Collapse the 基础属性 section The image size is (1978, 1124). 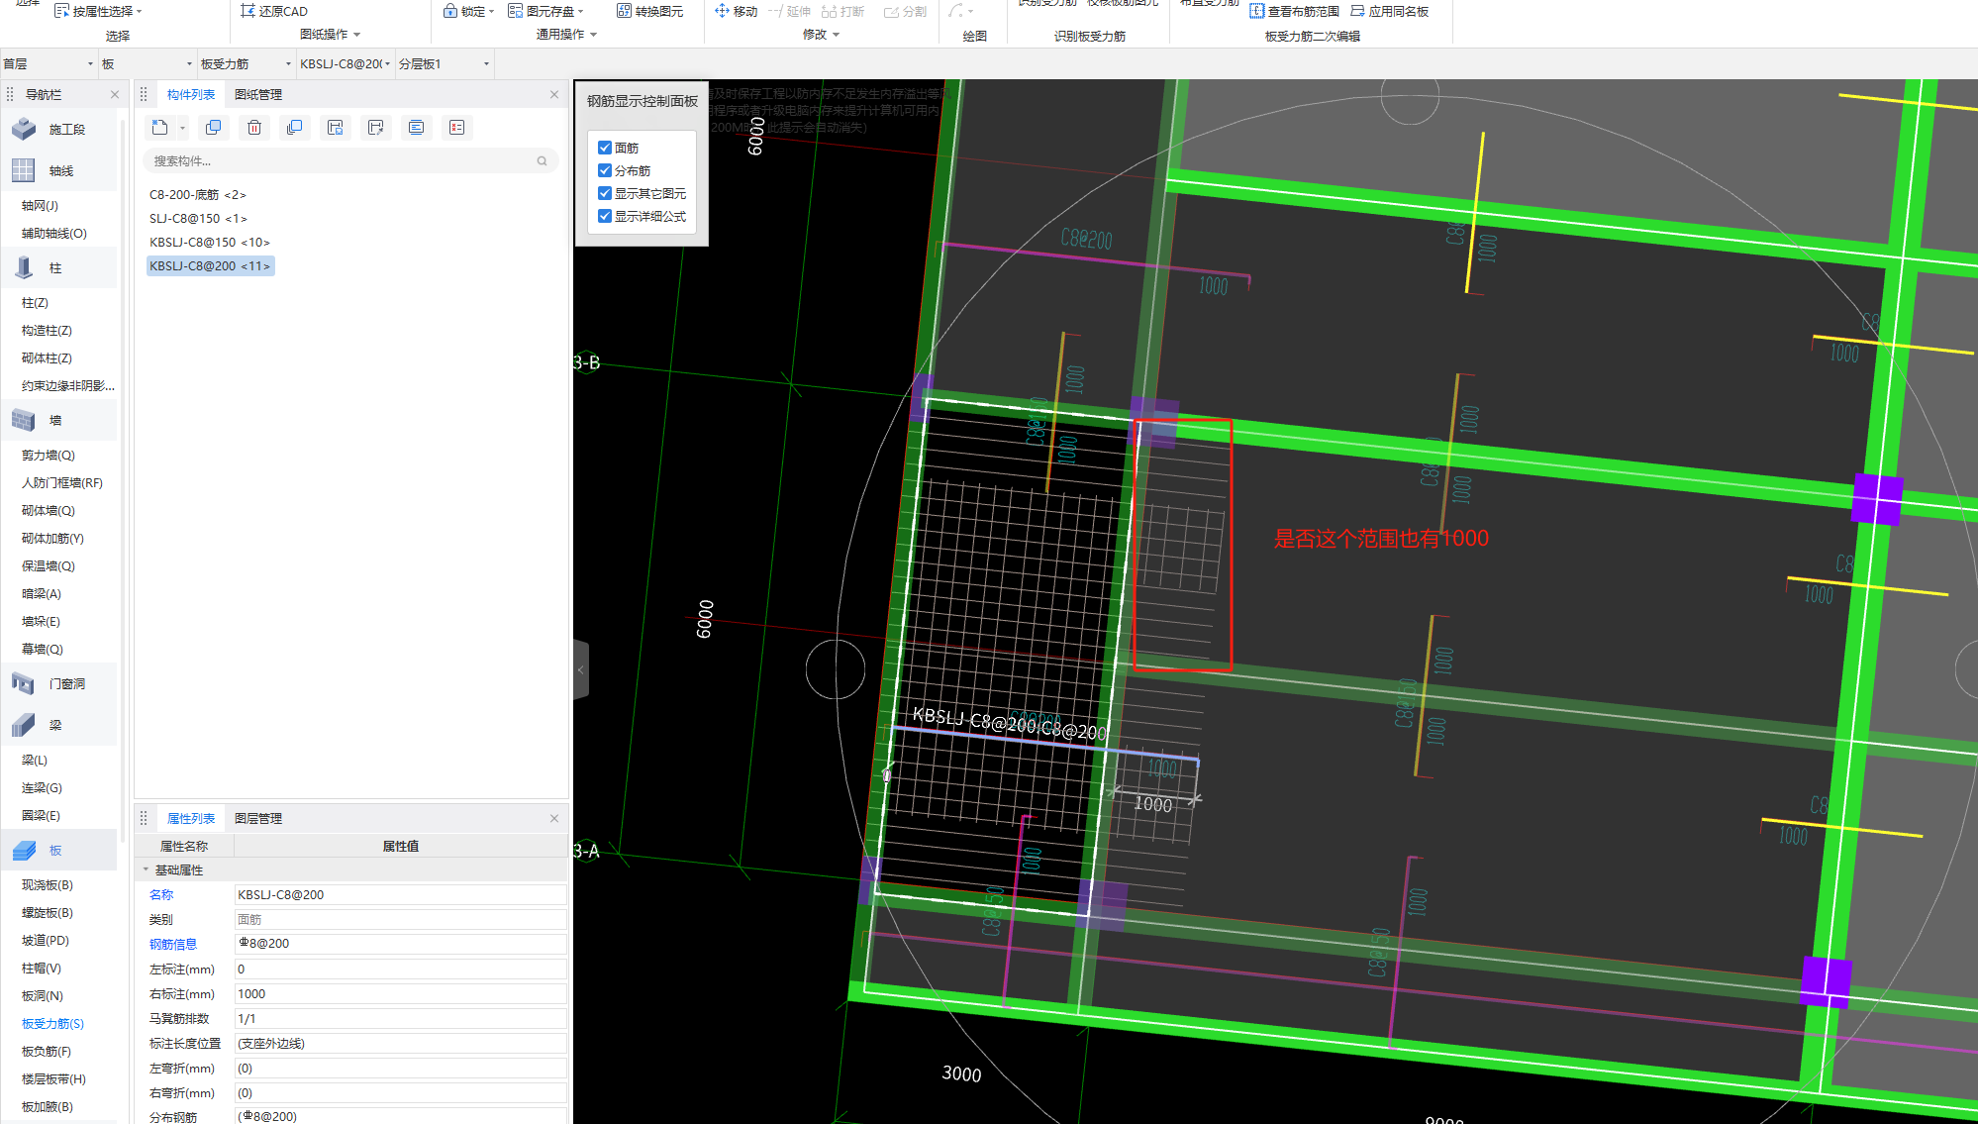(x=146, y=869)
